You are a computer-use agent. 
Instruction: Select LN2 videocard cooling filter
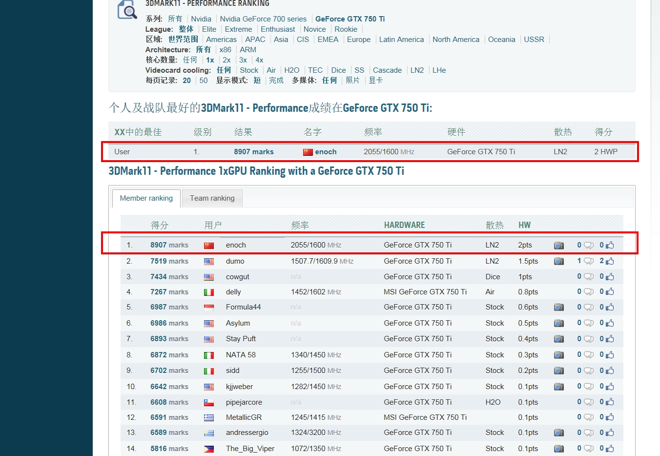tap(417, 70)
